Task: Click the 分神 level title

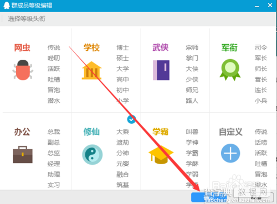Action: (122, 153)
